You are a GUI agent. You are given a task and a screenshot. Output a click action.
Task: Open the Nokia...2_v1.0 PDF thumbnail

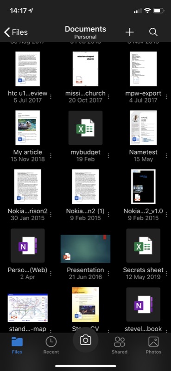143,187
